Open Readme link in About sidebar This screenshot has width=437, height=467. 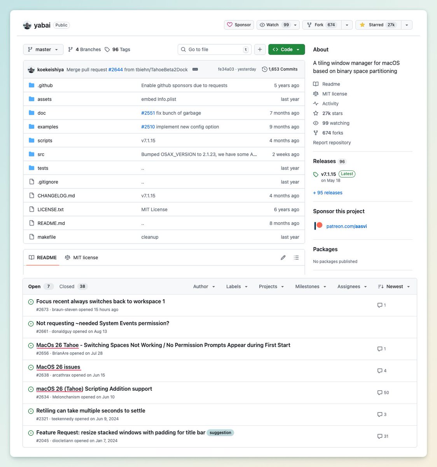point(327,84)
